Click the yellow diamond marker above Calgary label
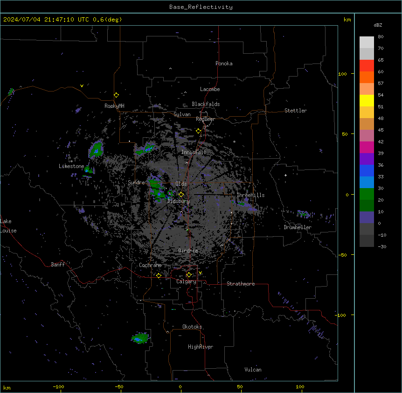The width and height of the screenshot is (402, 393). [189, 275]
